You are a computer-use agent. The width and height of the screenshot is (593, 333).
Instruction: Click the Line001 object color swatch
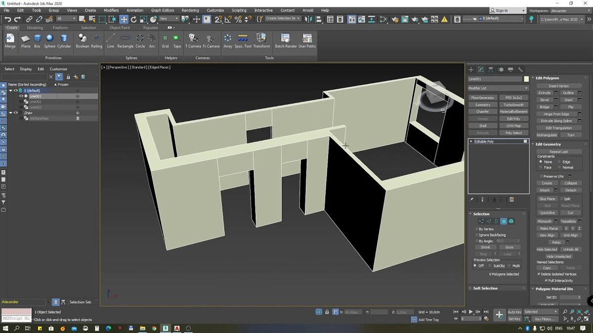point(526,79)
